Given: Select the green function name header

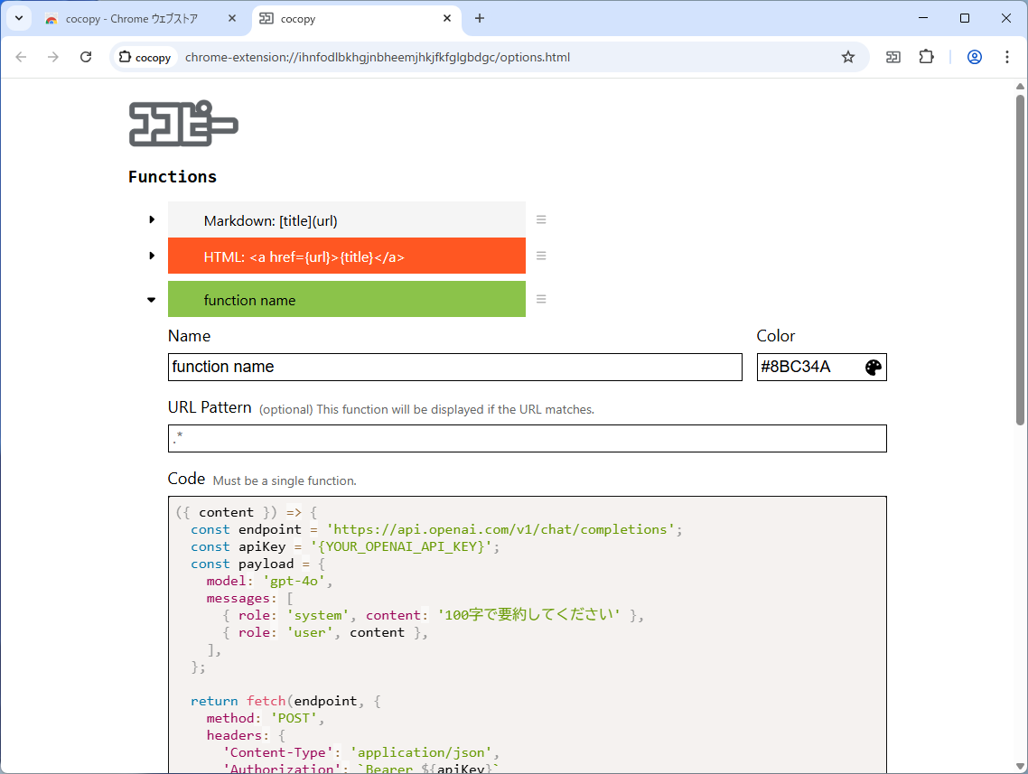Looking at the screenshot, I should [347, 300].
